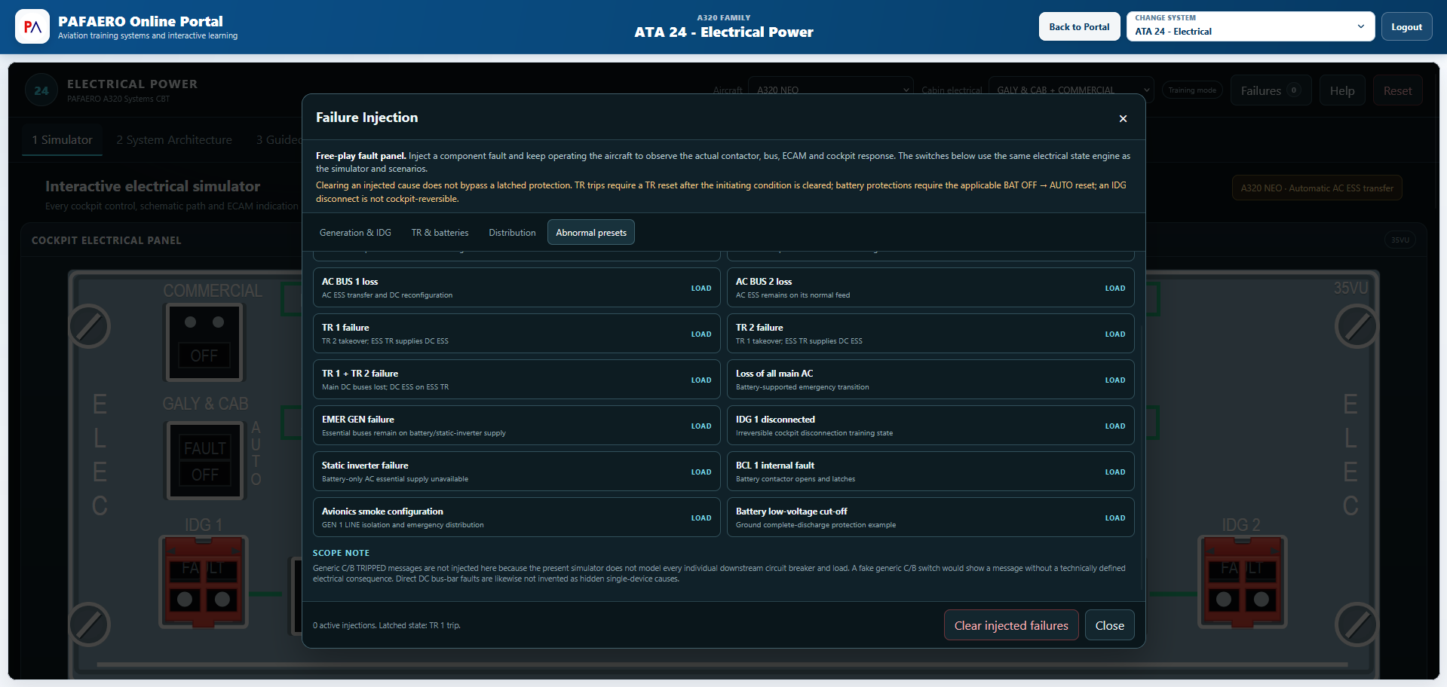Click Back to Portal button
The width and height of the screenshot is (1447, 687).
coord(1079,26)
